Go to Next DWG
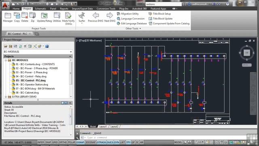The height and width of the screenshot is (146, 259). coord(110,17)
